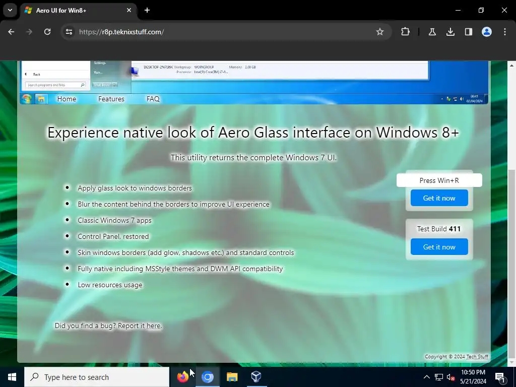Click the Windows 7 start orb image
The height and width of the screenshot is (387, 516).
(27, 99)
